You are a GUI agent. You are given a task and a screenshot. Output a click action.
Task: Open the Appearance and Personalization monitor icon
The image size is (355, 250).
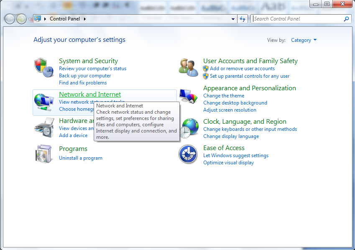(188, 96)
